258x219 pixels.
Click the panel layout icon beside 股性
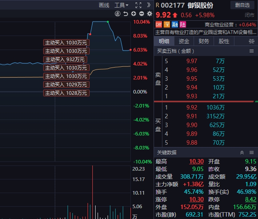(x=252, y=41)
